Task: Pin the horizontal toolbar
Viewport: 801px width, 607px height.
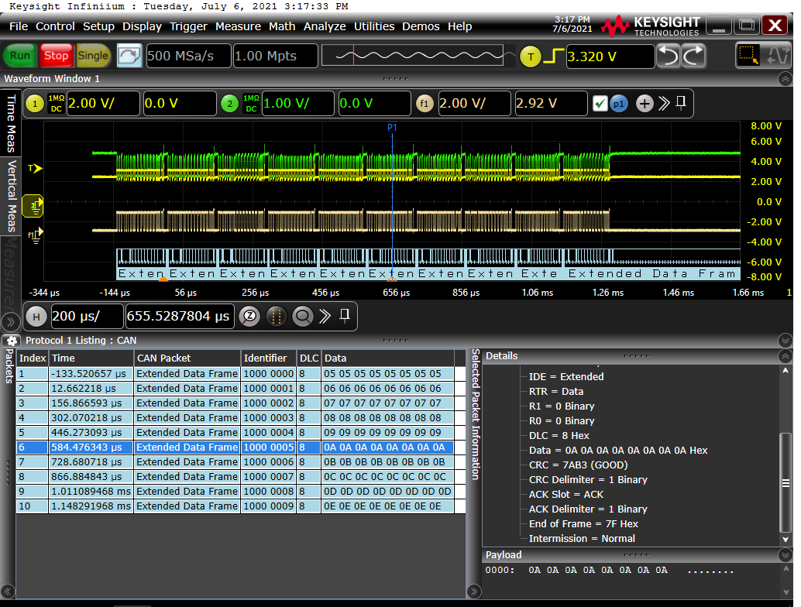Action: click(x=345, y=315)
